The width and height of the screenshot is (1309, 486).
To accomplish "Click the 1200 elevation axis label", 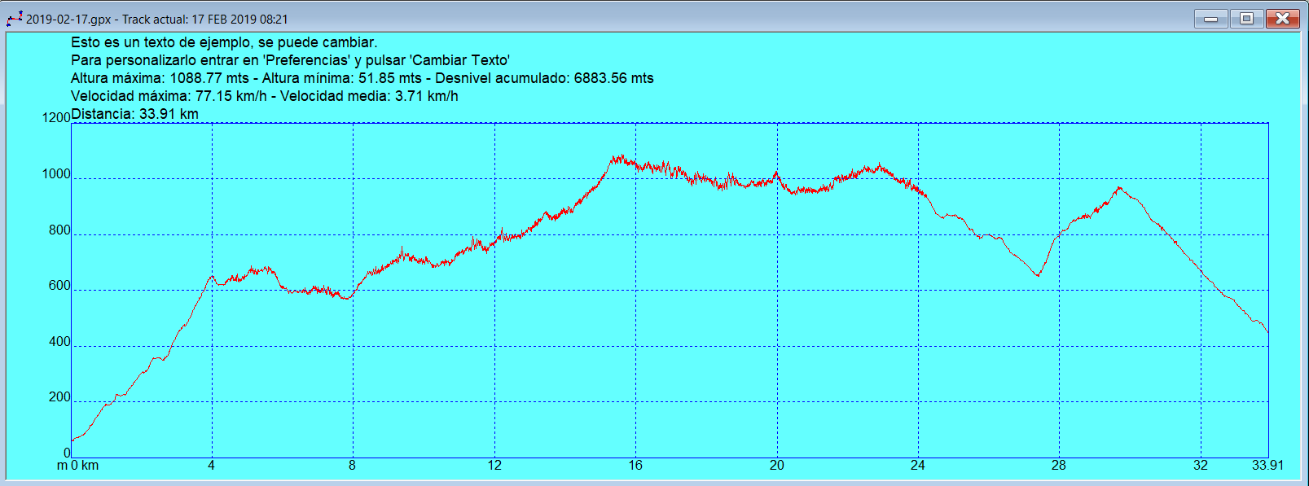I will (56, 118).
